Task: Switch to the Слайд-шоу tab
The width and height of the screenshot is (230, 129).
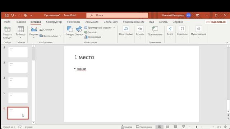Action: 111,22
